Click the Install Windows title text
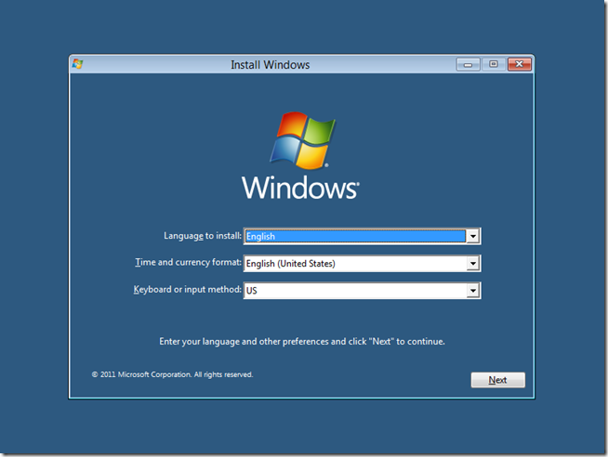Image resolution: width=608 pixels, height=457 pixels. point(271,65)
